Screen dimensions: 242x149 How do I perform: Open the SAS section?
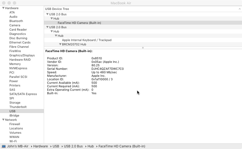click(12, 90)
